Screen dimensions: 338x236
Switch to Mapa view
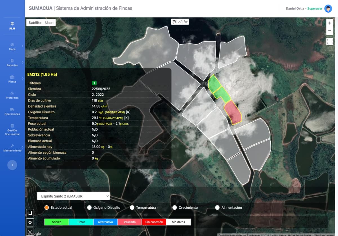49,23
